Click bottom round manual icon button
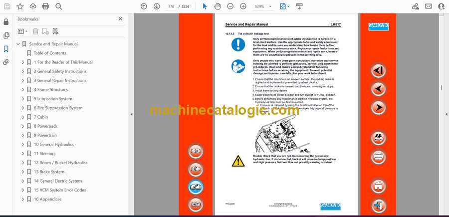The width and height of the screenshot is (449, 217). pos(196,205)
